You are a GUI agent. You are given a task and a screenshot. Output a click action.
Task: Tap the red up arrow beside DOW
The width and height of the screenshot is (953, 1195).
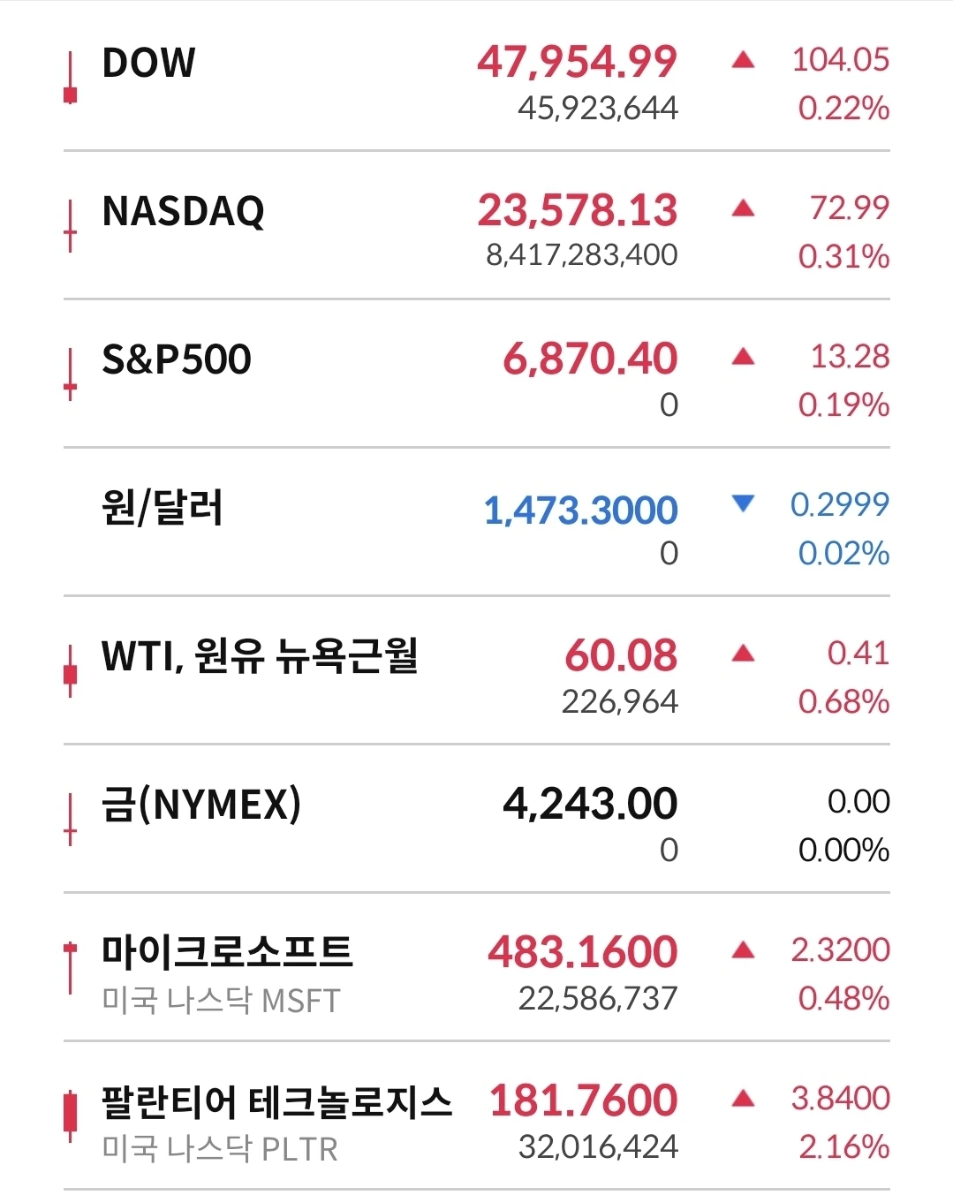point(744,60)
